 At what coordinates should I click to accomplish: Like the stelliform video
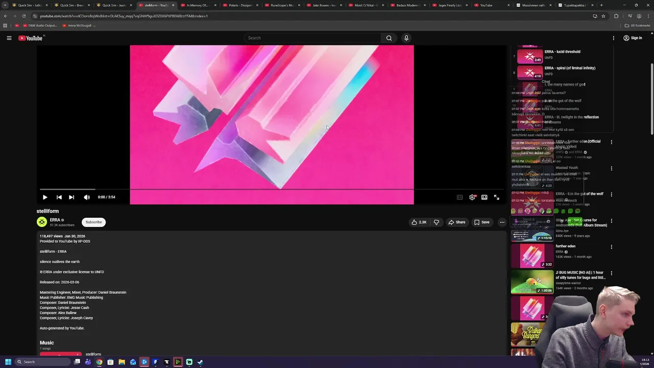point(419,222)
